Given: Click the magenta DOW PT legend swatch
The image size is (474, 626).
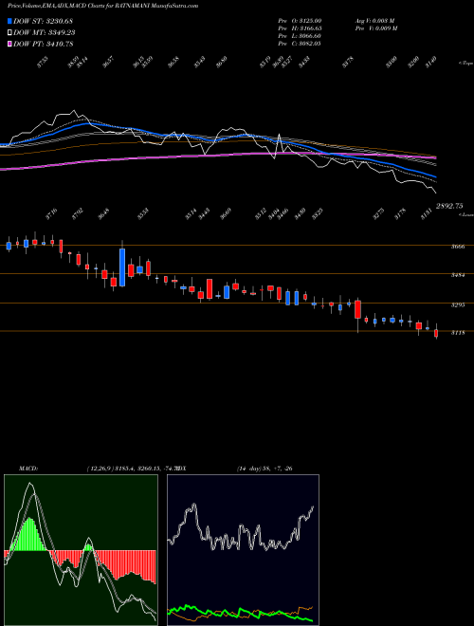Looking at the screenshot, I should coord(9,44).
